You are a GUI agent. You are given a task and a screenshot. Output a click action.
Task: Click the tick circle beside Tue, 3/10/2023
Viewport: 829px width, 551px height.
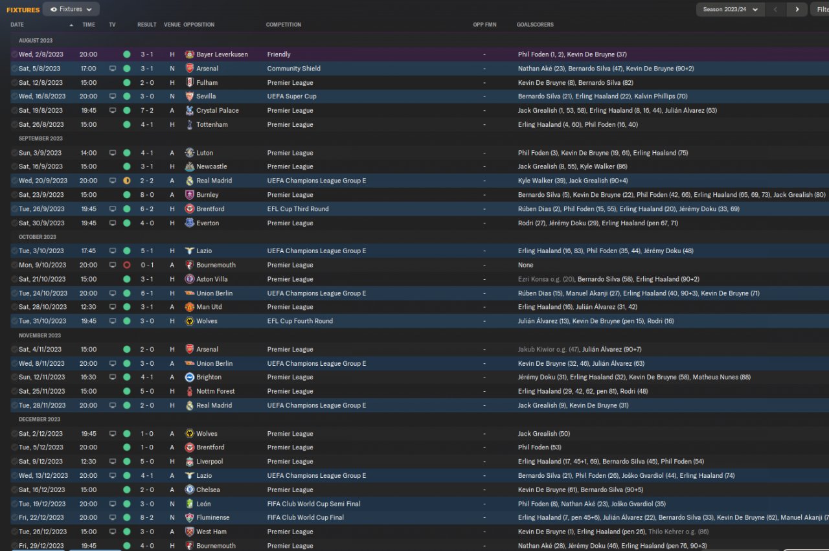14,251
